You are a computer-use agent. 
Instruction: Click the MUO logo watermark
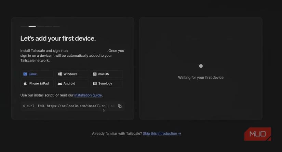pyautogui.click(x=257, y=134)
